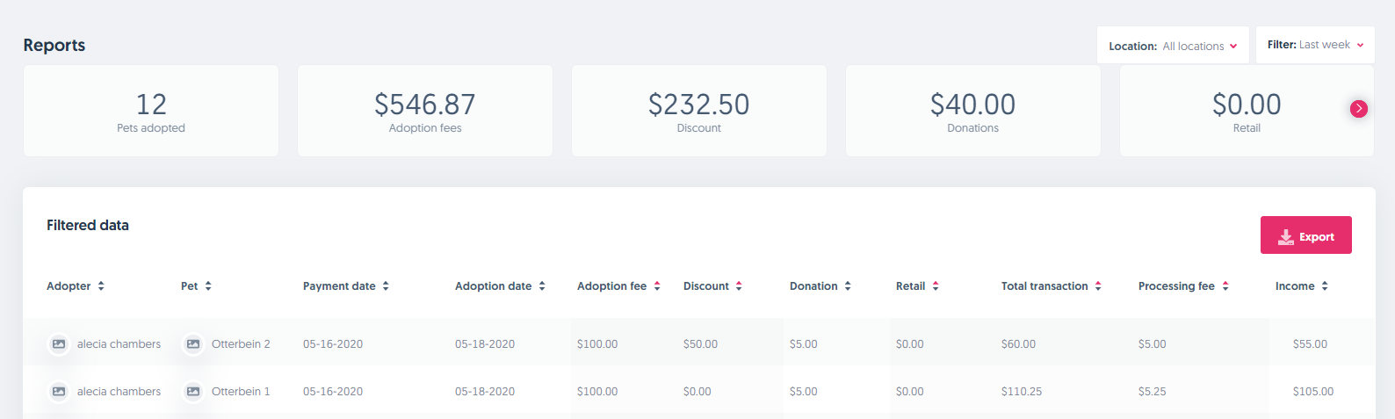Open the Location: All locations dropdown
Image resolution: width=1395 pixels, height=419 pixels.
tap(1173, 46)
